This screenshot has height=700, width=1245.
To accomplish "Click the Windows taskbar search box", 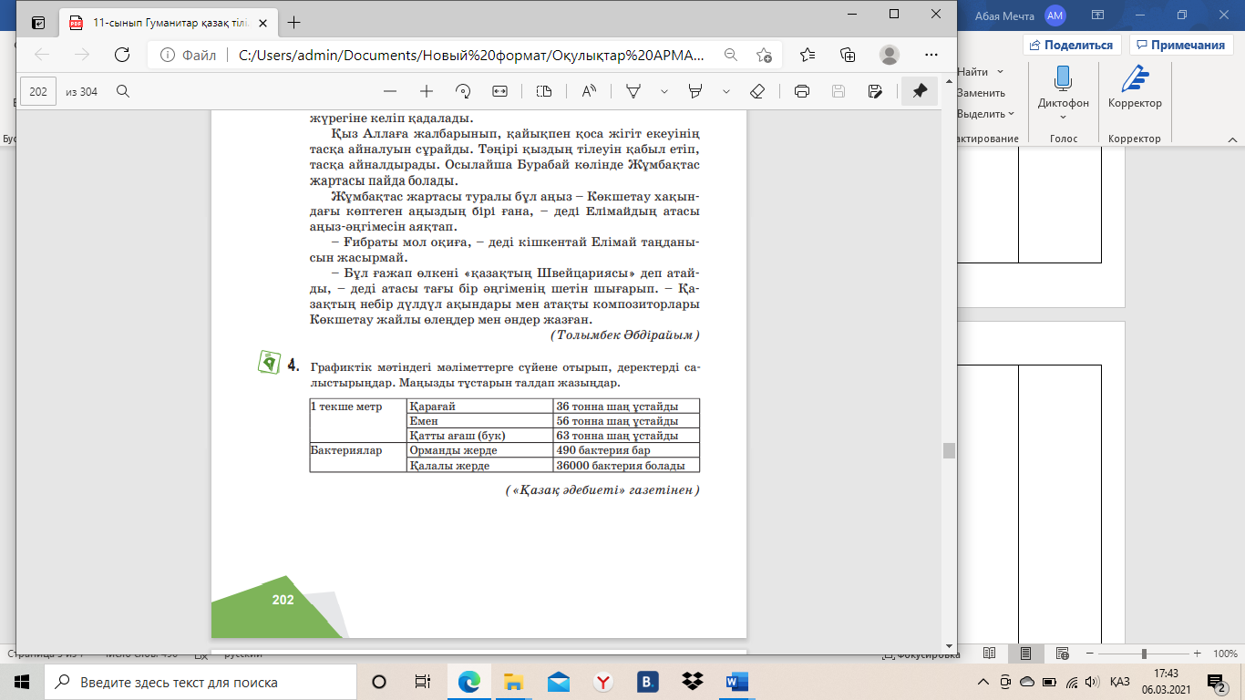I will point(199,682).
